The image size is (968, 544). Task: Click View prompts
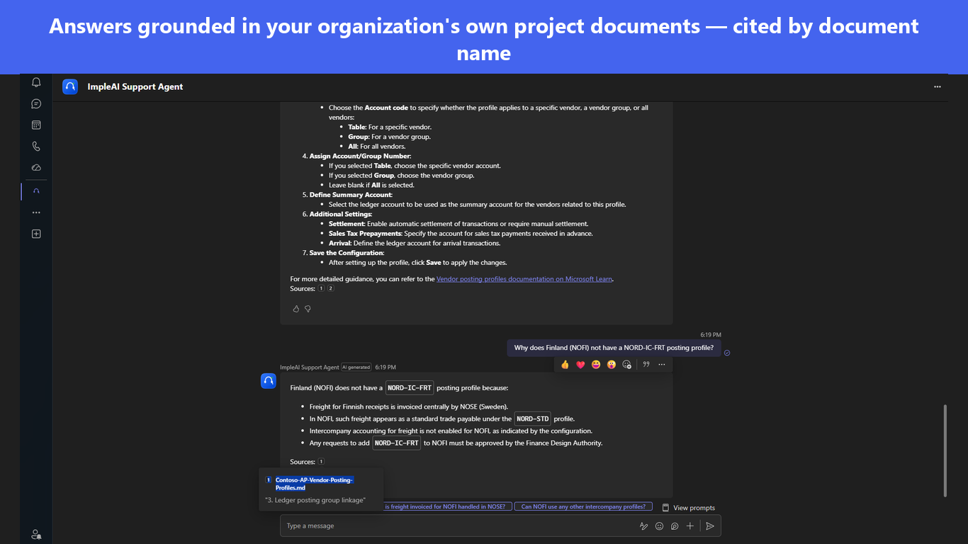688,508
